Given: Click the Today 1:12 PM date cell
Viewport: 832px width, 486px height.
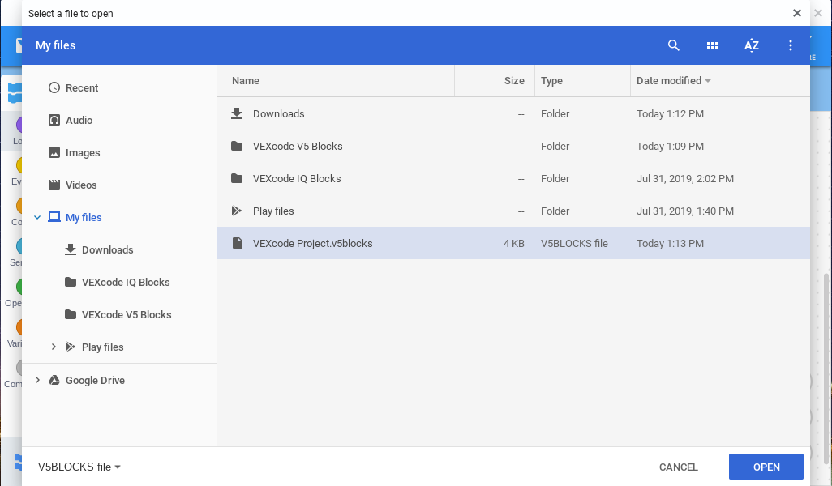Looking at the screenshot, I should [x=670, y=114].
